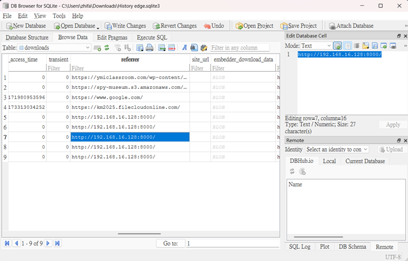Click the transient column header
Image resolution: width=408 pixels, height=261 pixels.
(x=58, y=59)
